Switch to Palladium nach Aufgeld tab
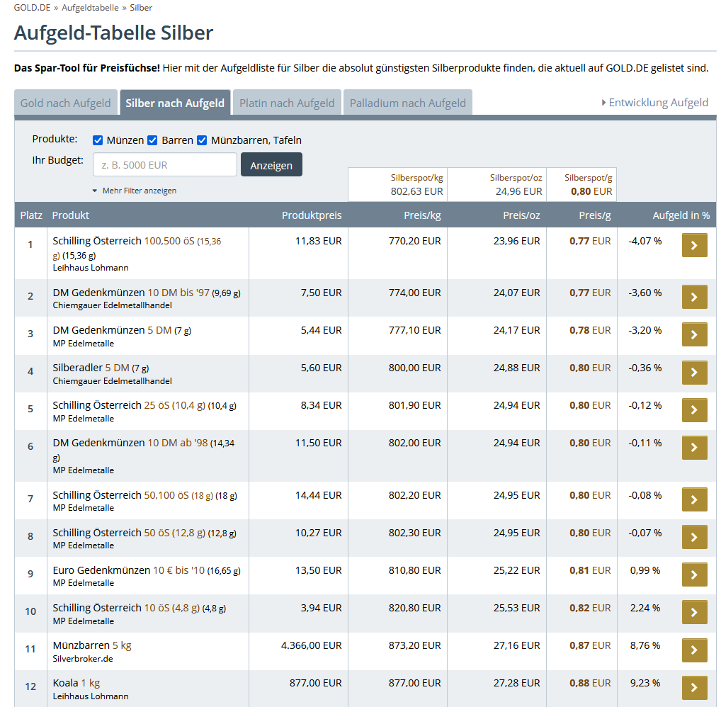 [408, 103]
